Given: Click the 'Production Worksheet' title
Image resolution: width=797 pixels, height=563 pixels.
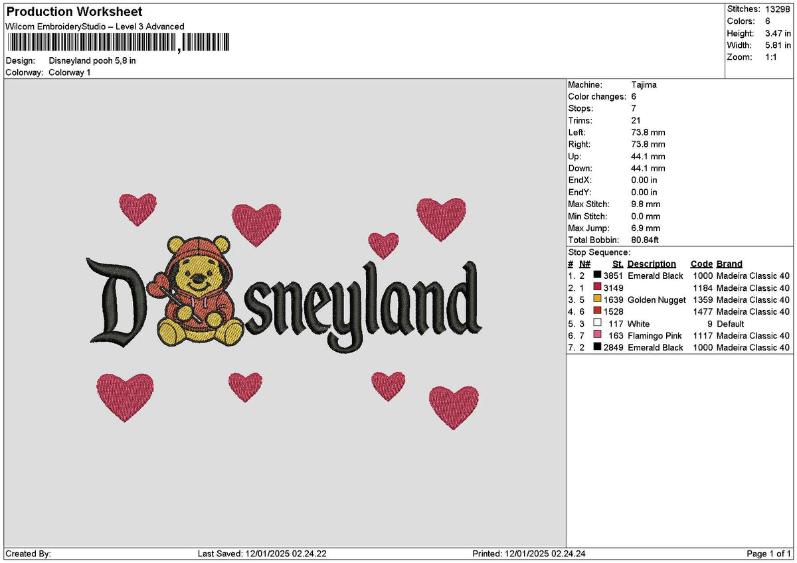Looking at the screenshot, I should [74, 12].
